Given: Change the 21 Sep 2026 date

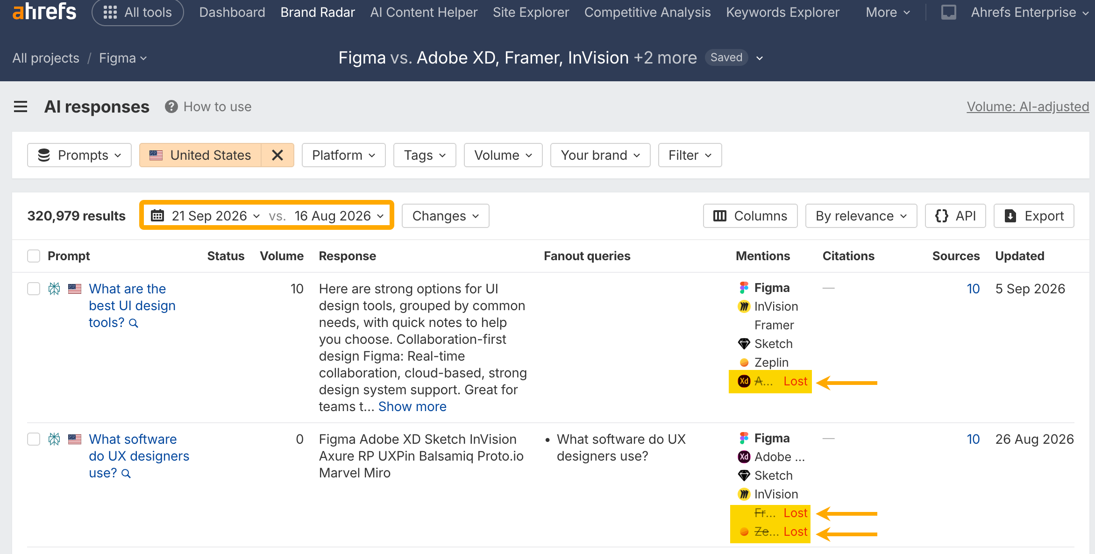Looking at the screenshot, I should pyautogui.click(x=216, y=216).
